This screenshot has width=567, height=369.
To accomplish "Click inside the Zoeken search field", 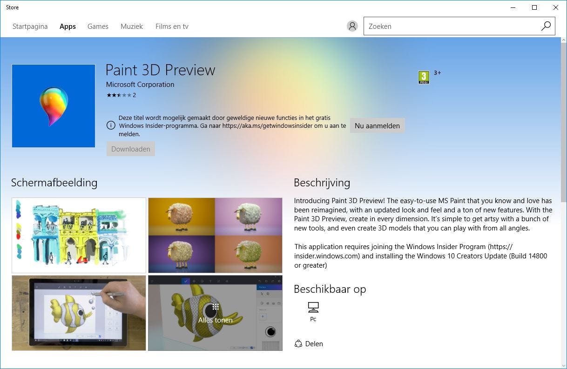I will coord(442,26).
